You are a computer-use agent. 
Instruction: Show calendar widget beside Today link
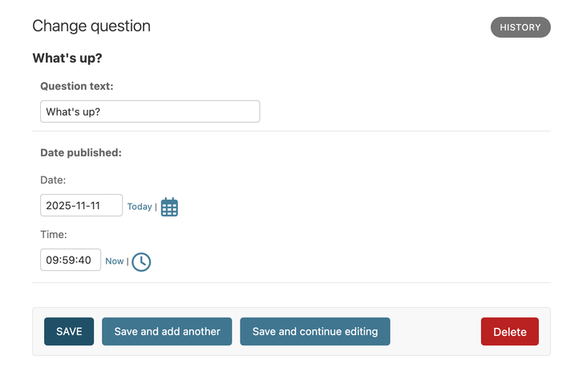(x=169, y=207)
